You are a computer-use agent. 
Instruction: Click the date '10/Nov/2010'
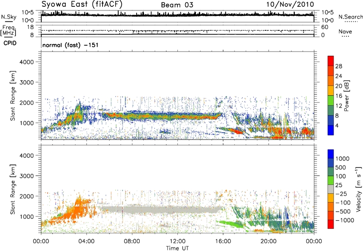point(290,5)
